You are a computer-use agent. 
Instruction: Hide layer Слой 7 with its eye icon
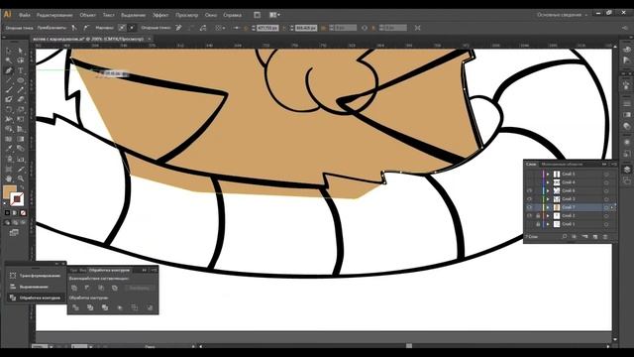[530, 207]
